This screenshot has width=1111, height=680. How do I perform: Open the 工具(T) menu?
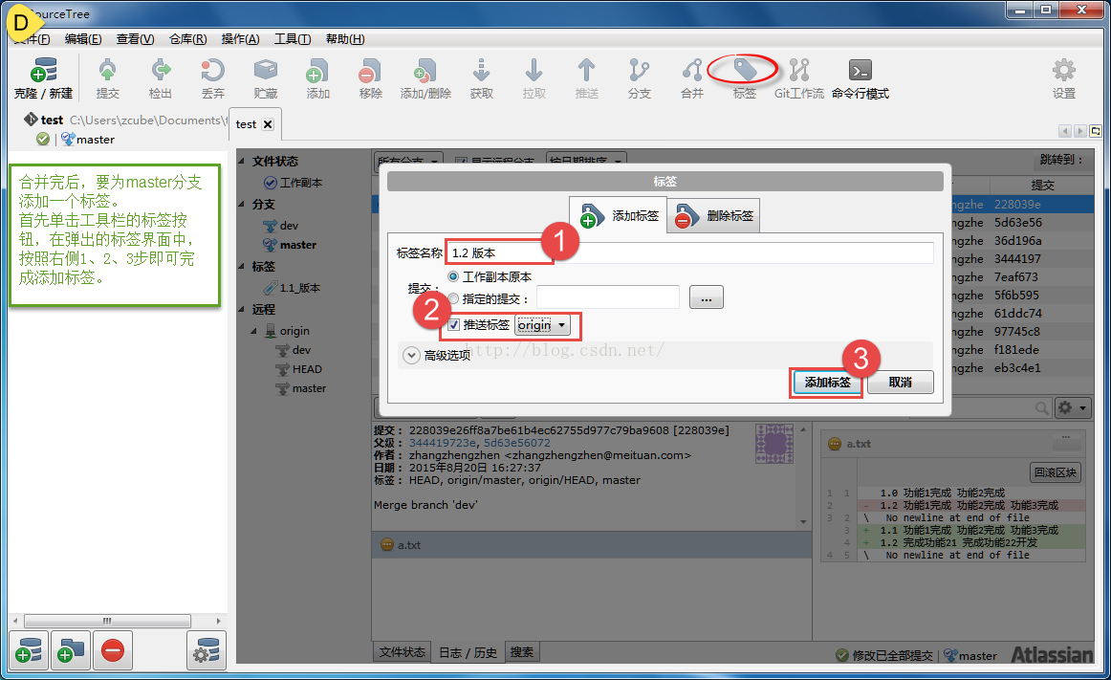(x=293, y=39)
